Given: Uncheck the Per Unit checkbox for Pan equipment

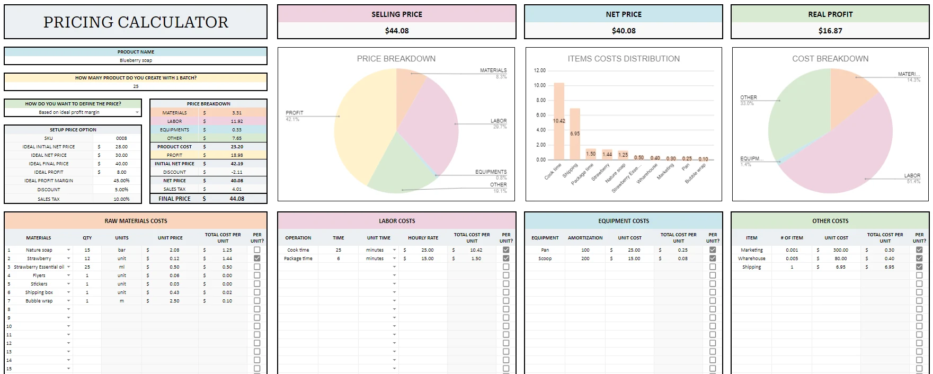Looking at the screenshot, I should 713,250.
